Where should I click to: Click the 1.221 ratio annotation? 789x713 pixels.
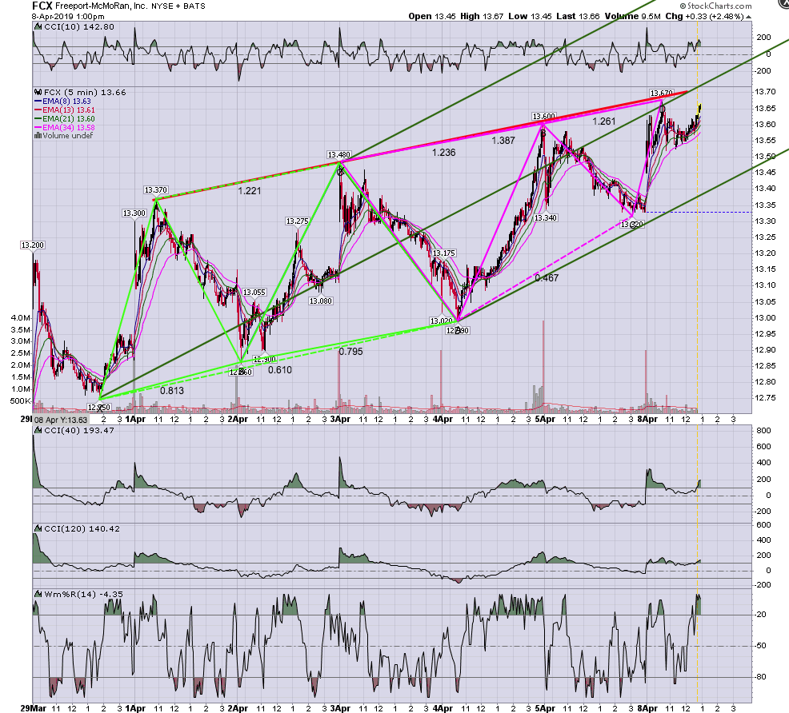tap(250, 191)
